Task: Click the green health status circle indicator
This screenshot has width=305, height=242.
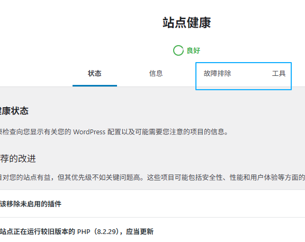Action: pos(178,50)
